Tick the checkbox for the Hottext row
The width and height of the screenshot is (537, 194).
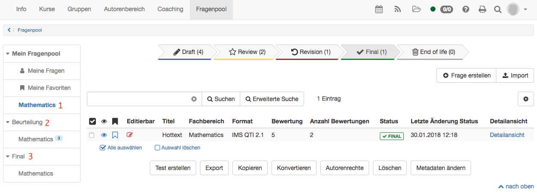[92, 135]
